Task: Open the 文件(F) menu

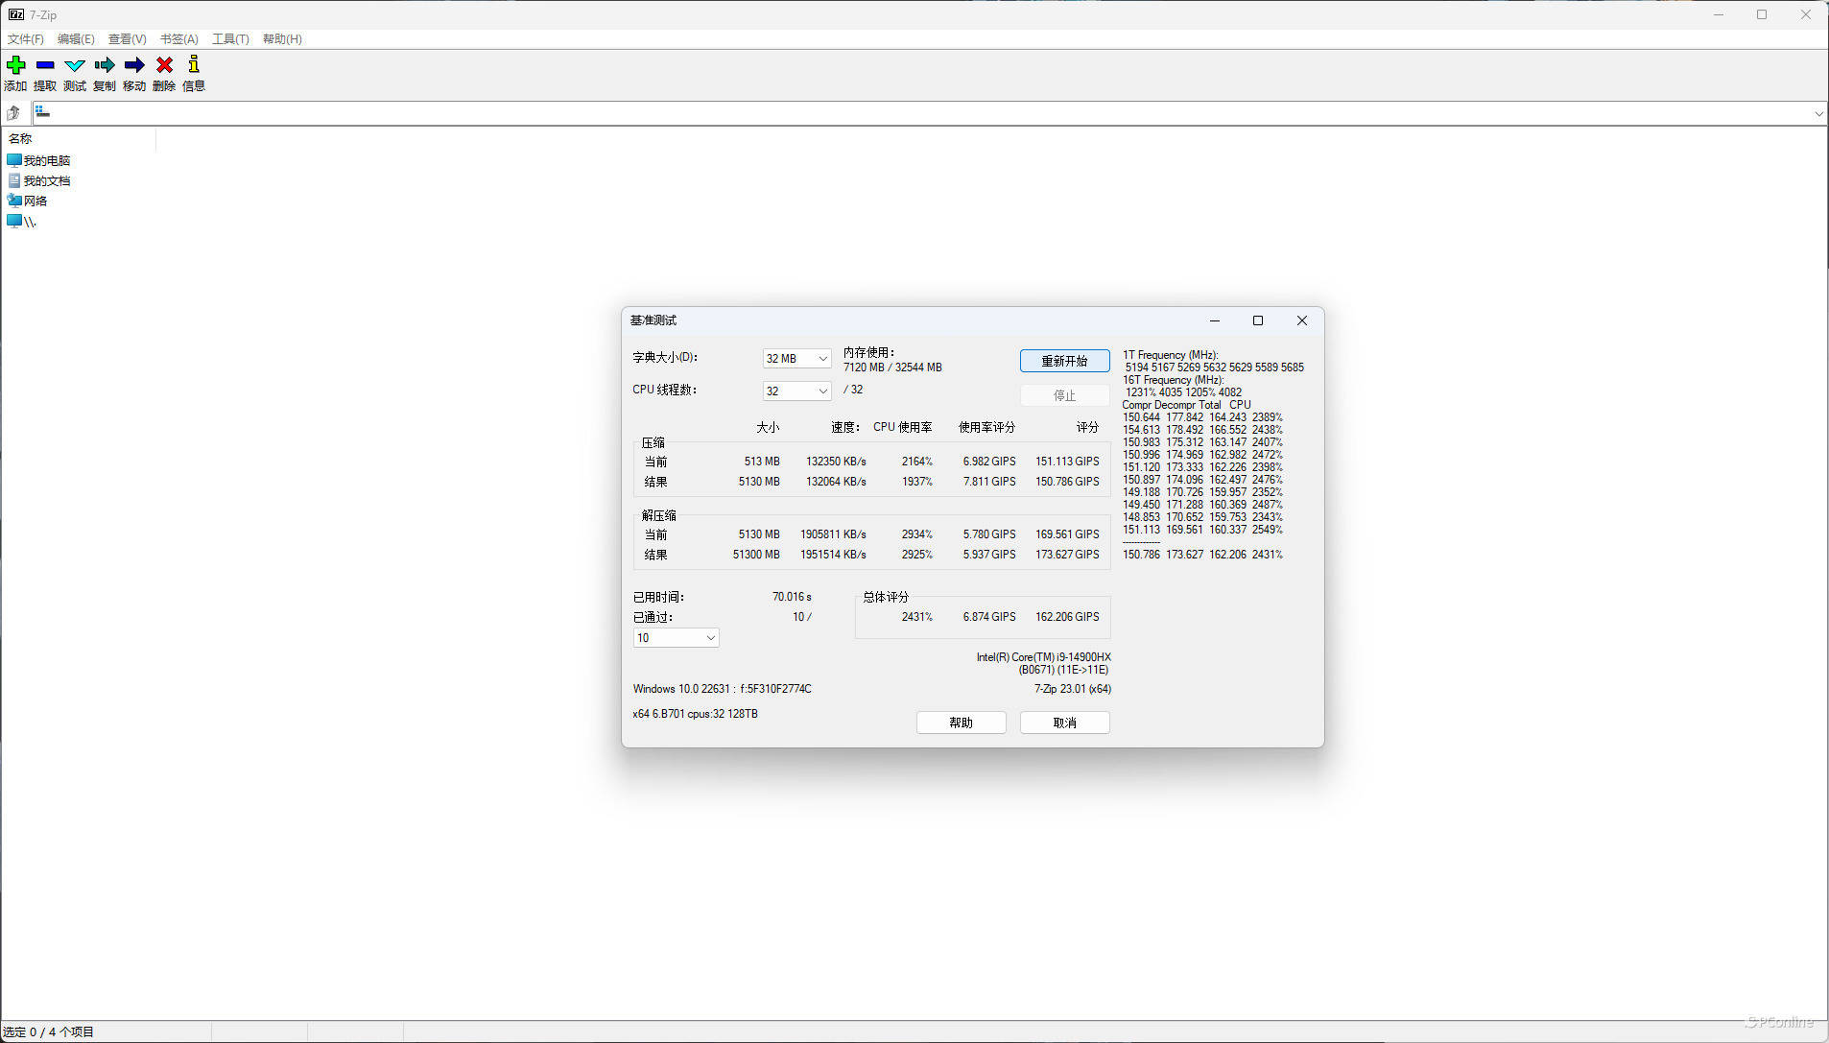Action: click(x=26, y=39)
